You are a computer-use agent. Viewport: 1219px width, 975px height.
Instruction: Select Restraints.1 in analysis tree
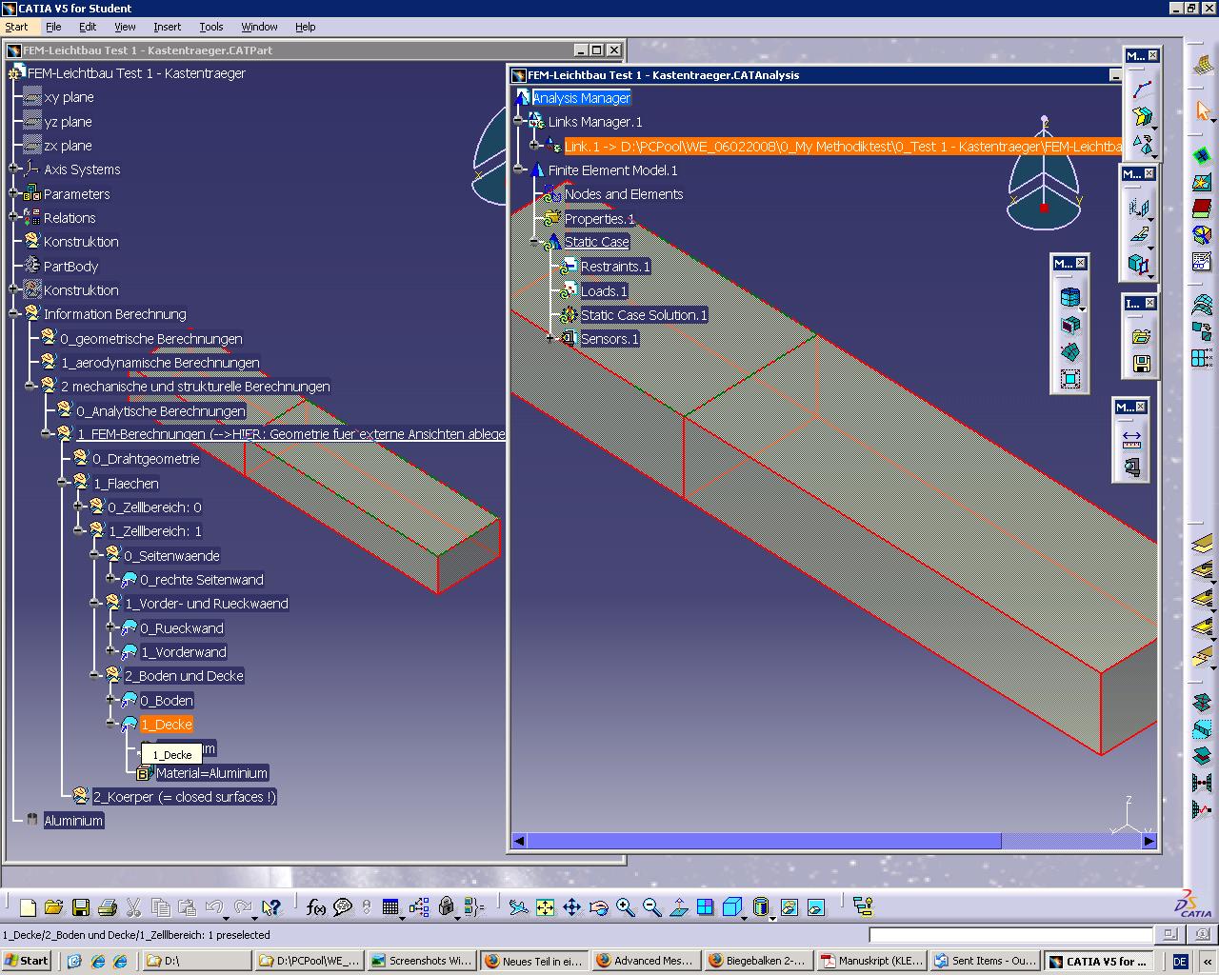click(x=615, y=267)
